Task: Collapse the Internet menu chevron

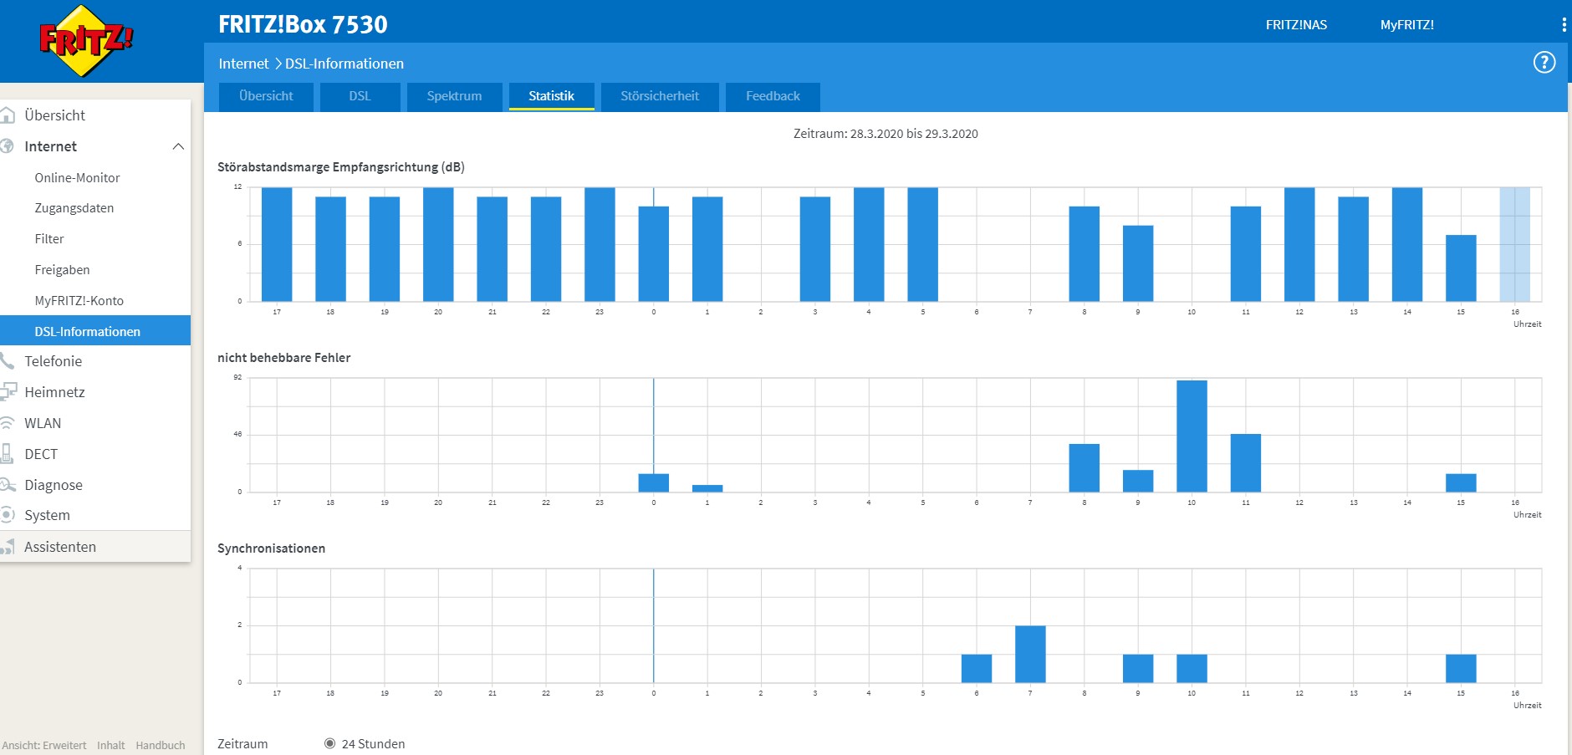Action: [x=177, y=146]
